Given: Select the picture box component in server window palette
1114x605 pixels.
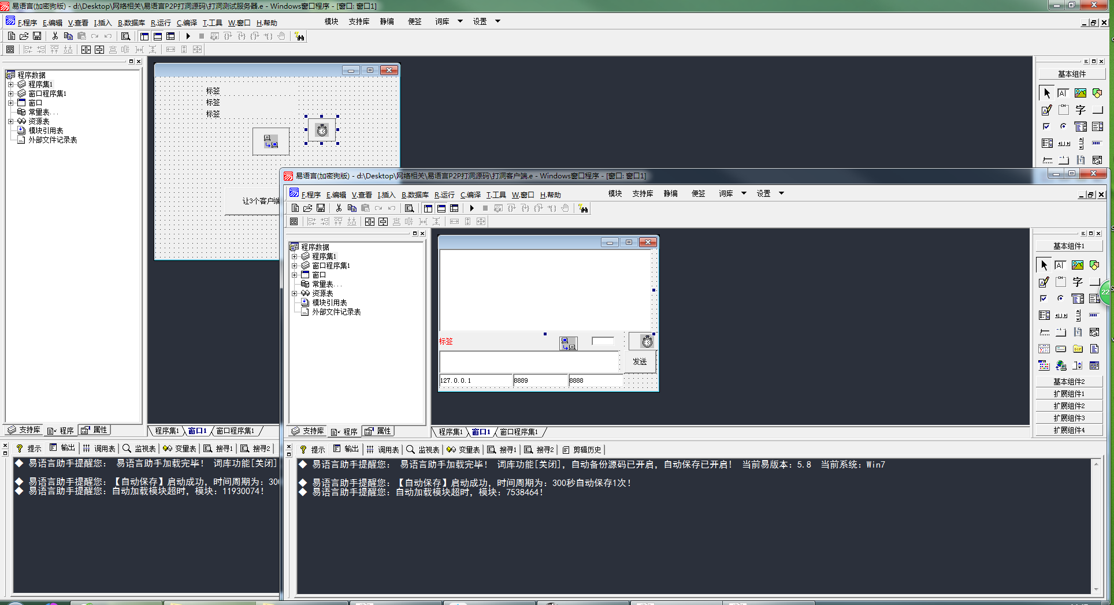Looking at the screenshot, I should point(1080,93).
